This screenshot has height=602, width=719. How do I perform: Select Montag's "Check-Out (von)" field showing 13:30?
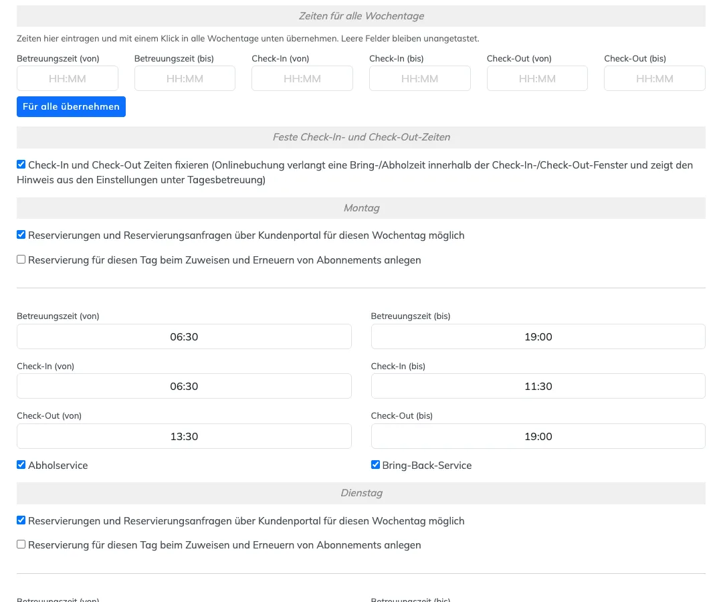[185, 436]
